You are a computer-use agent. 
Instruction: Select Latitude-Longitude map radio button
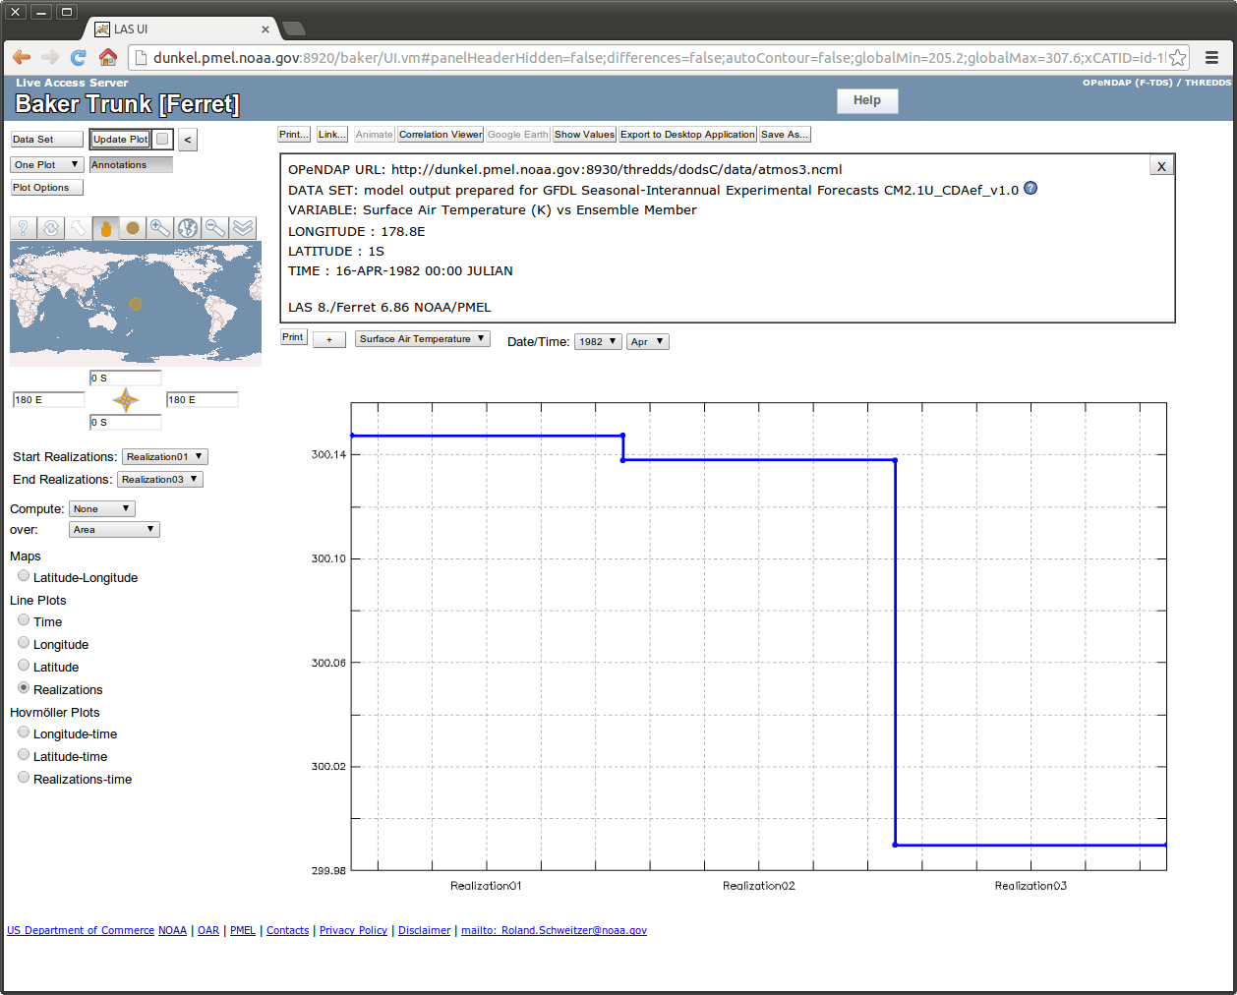[x=24, y=576]
